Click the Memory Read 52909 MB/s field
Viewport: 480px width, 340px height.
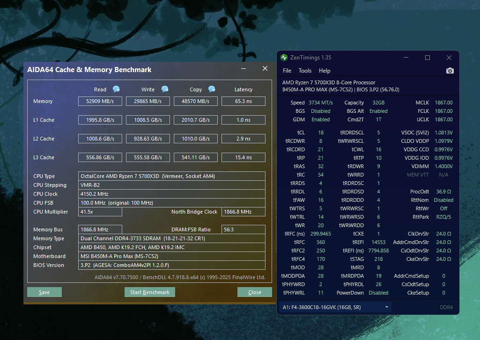(100, 101)
